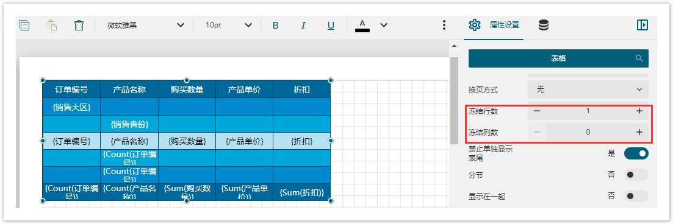
Task: Click the paste clipboard icon
Action: (51, 26)
